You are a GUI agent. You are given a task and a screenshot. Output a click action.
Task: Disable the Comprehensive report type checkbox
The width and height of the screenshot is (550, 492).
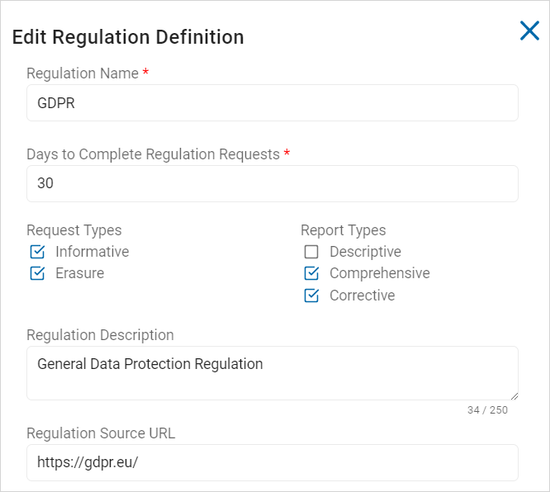(311, 273)
